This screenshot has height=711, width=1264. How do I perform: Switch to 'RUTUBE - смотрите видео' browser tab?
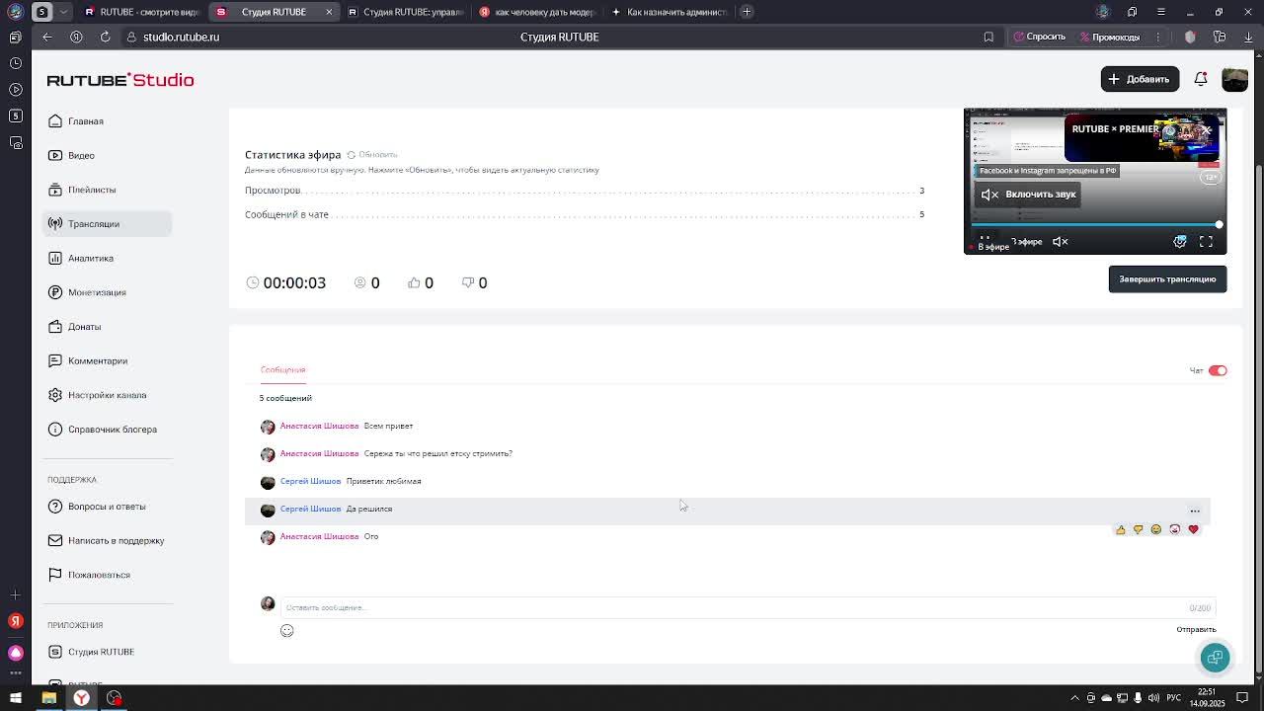(140, 12)
